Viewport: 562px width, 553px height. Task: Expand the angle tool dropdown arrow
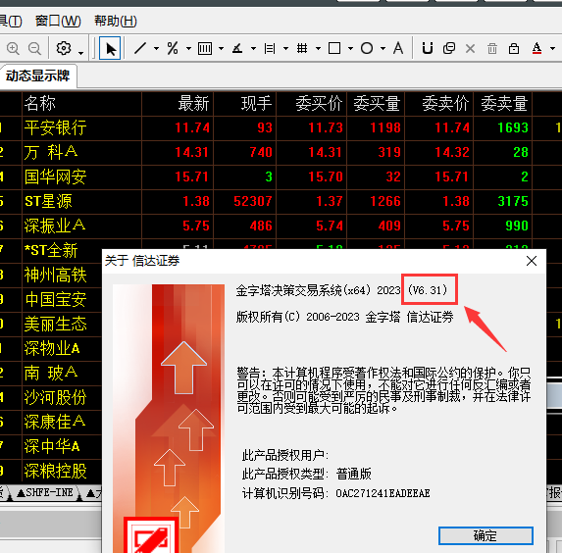pyautogui.click(x=253, y=48)
